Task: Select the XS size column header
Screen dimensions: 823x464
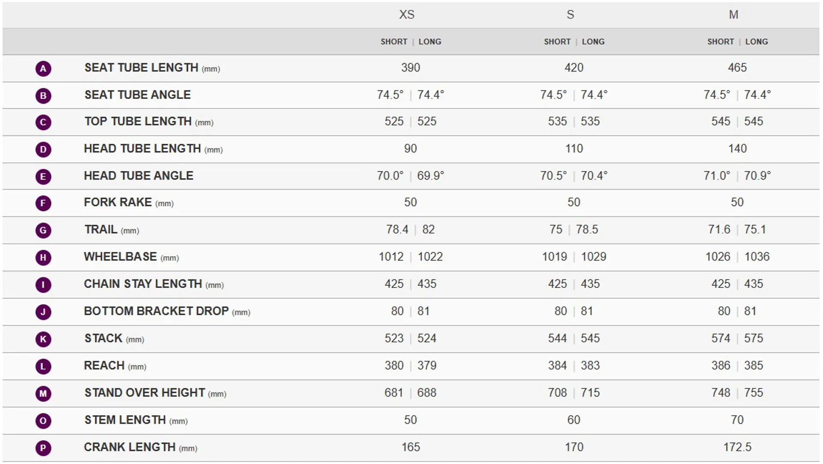Action: coord(407,15)
